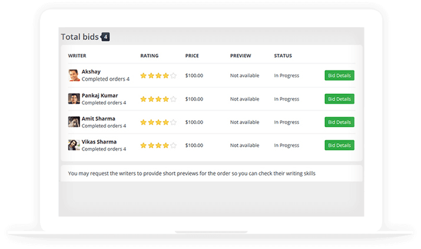Click the PRICE column header
The image size is (421, 249).
(x=192, y=56)
